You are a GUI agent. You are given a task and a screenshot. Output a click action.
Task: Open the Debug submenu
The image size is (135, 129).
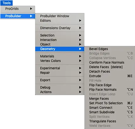[x=60, y=87]
